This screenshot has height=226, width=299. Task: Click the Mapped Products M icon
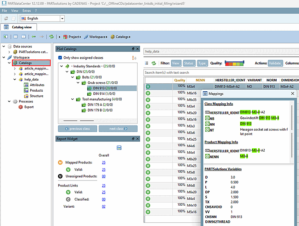coord(60,163)
